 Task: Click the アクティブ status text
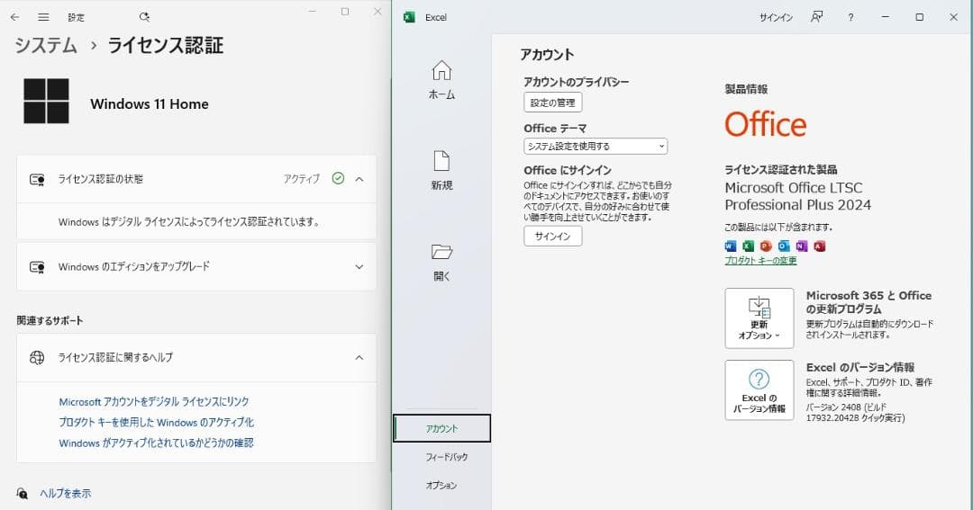pyautogui.click(x=302, y=179)
